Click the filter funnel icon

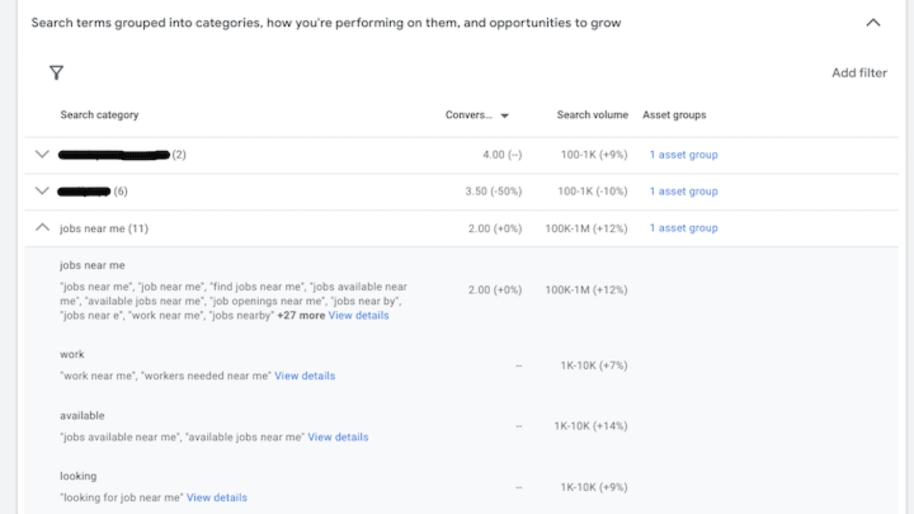[x=56, y=73]
